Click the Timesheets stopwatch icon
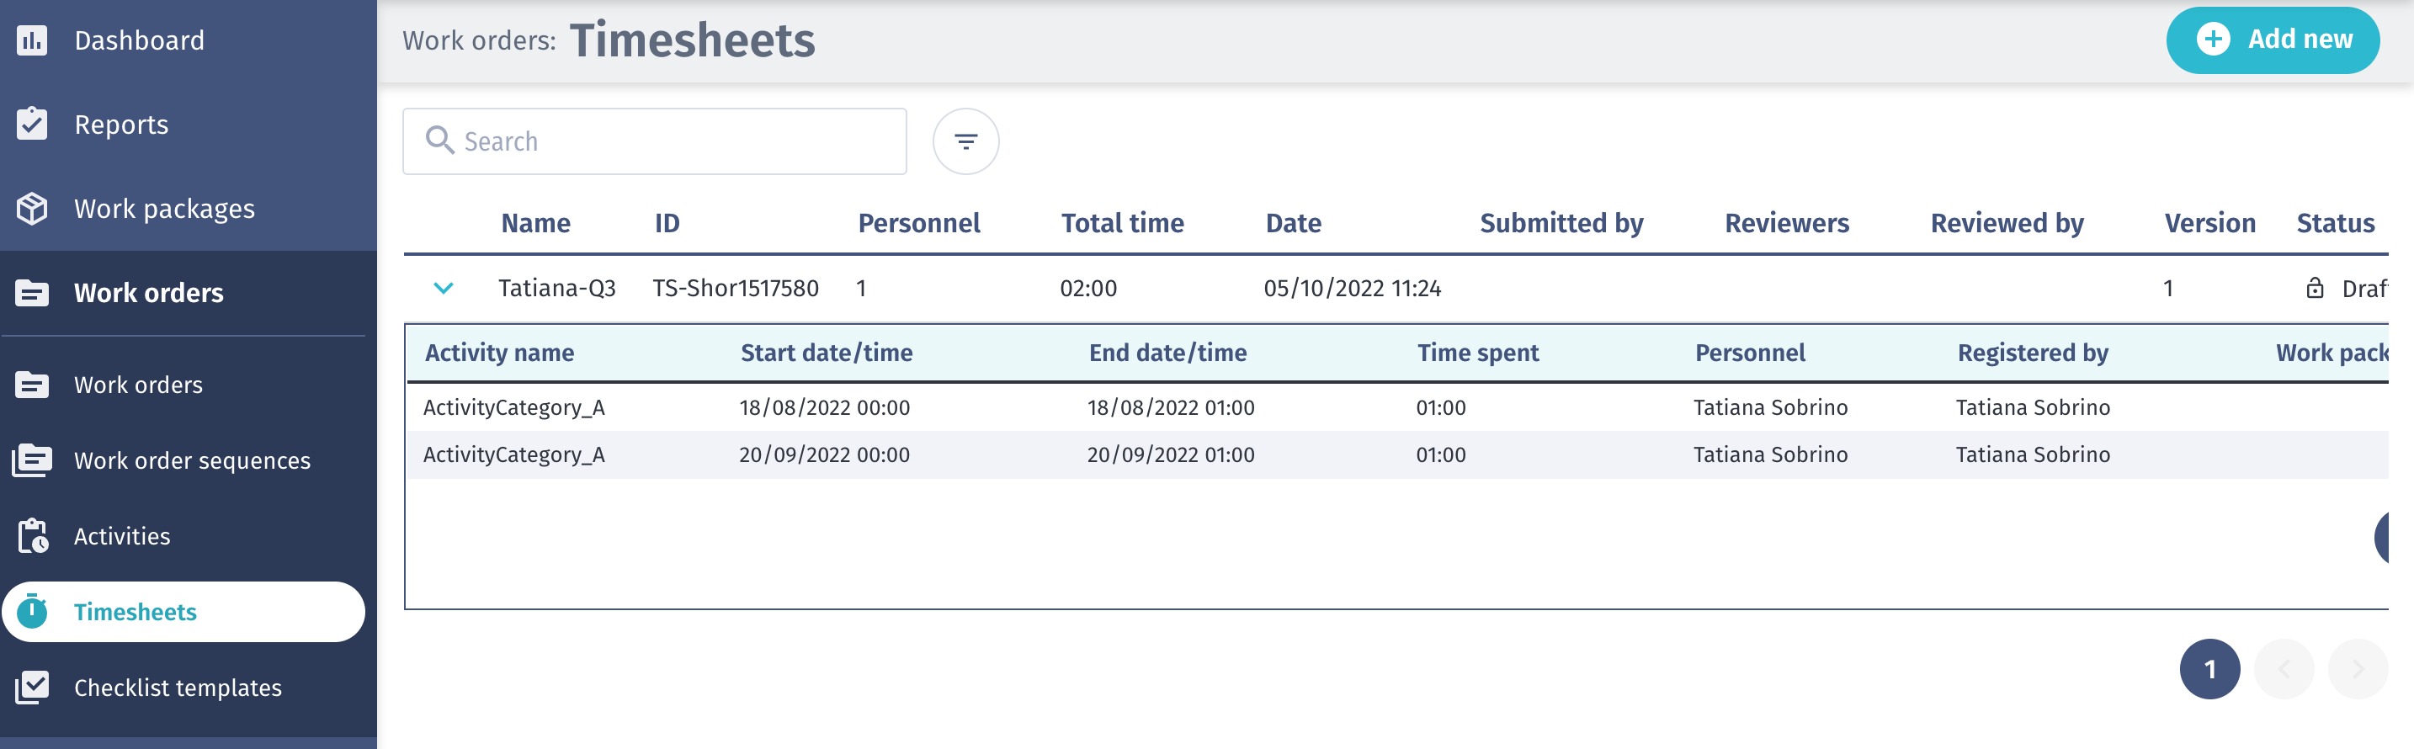The image size is (2414, 749). 32,611
